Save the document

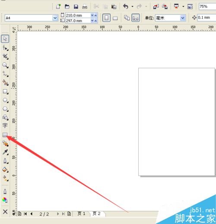[x=76, y=6]
